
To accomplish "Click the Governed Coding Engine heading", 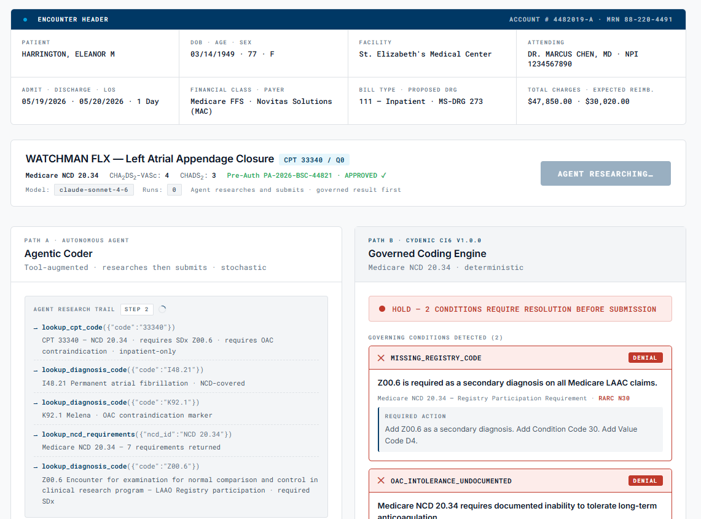I will coord(427,254).
